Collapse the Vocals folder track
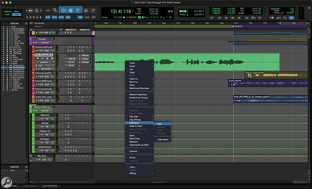The height and width of the screenshot is (189, 312). pyautogui.click(x=30, y=39)
